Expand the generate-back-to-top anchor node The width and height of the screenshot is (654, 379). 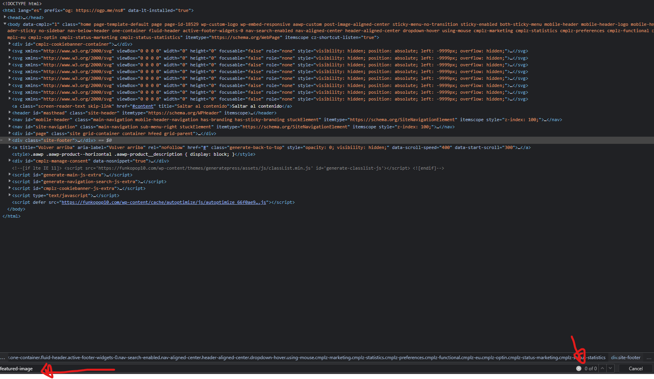click(x=10, y=147)
